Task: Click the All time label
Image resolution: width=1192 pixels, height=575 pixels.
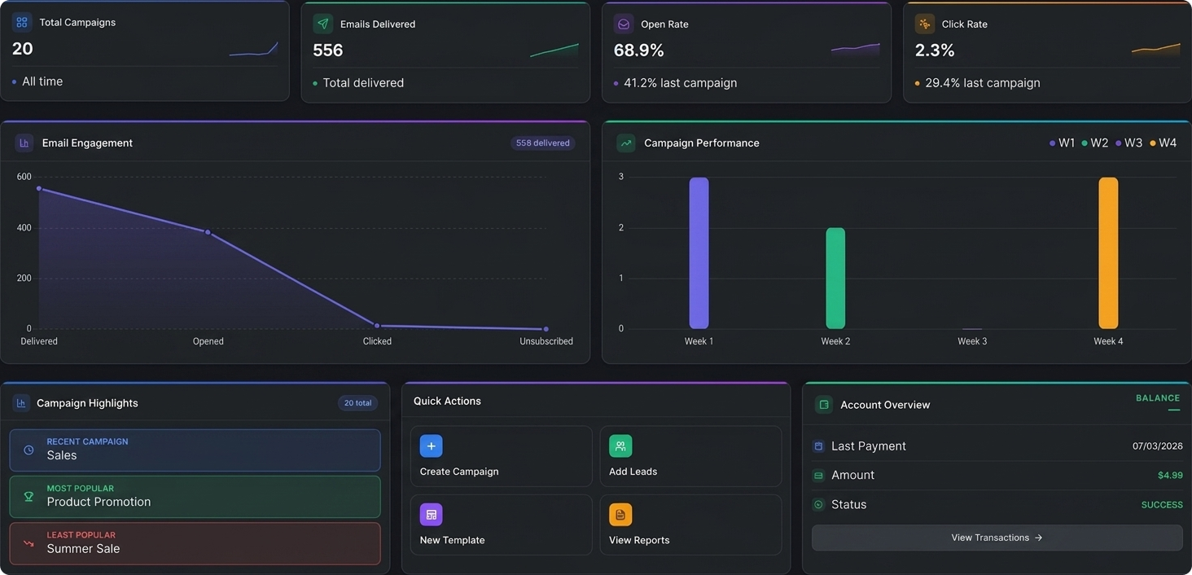Action: pyautogui.click(x=42, y=81)
